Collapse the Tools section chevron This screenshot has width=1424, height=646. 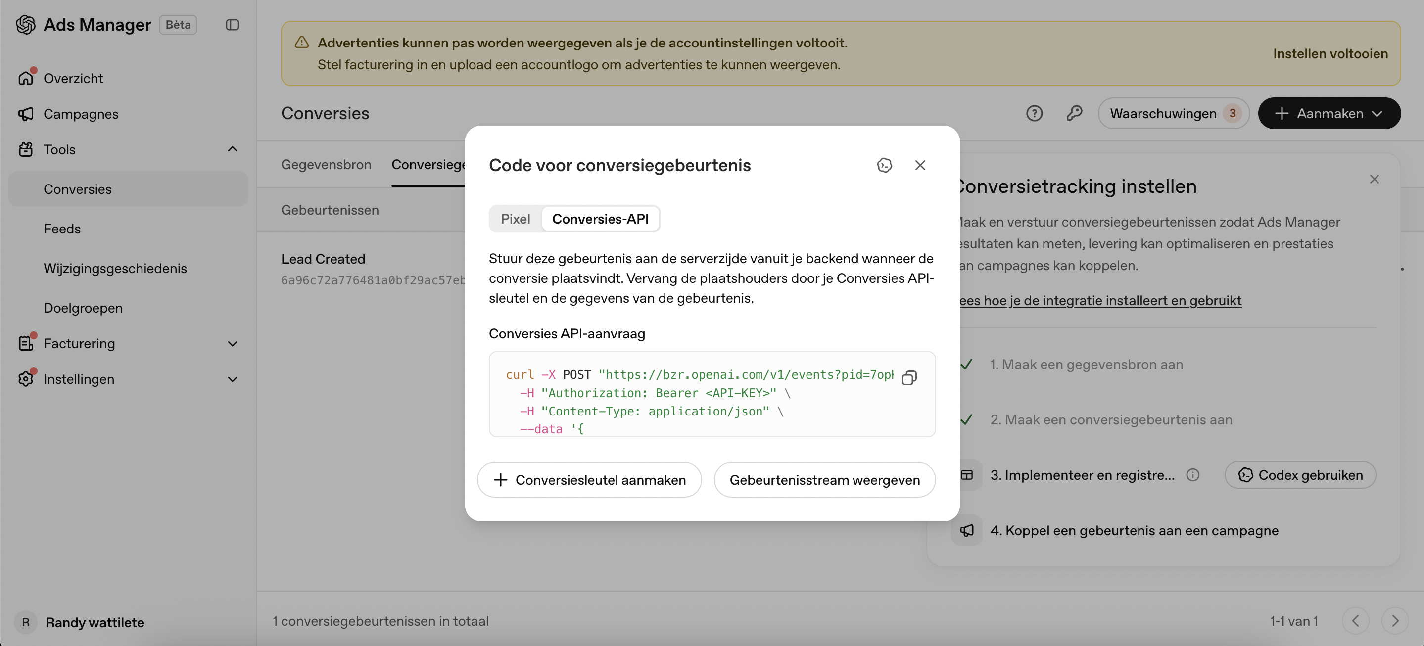[x=232, y=149]
